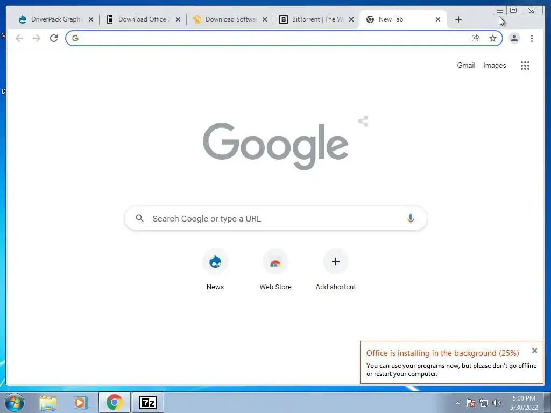Click the voice search microphone
Viewport: 551px width, 413px height.
[411, 218]
